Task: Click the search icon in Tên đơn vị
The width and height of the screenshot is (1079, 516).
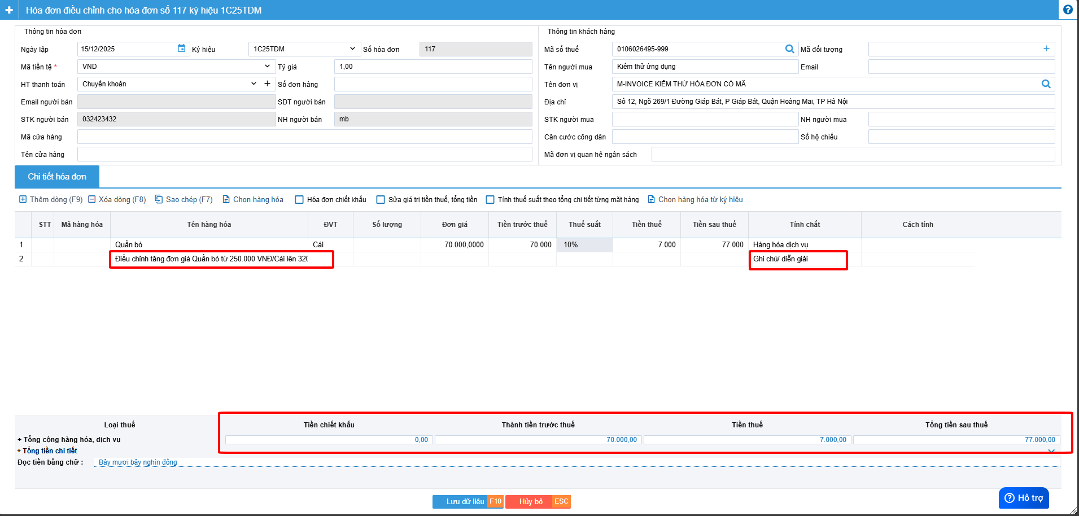Action: [x=1046, y=84]
